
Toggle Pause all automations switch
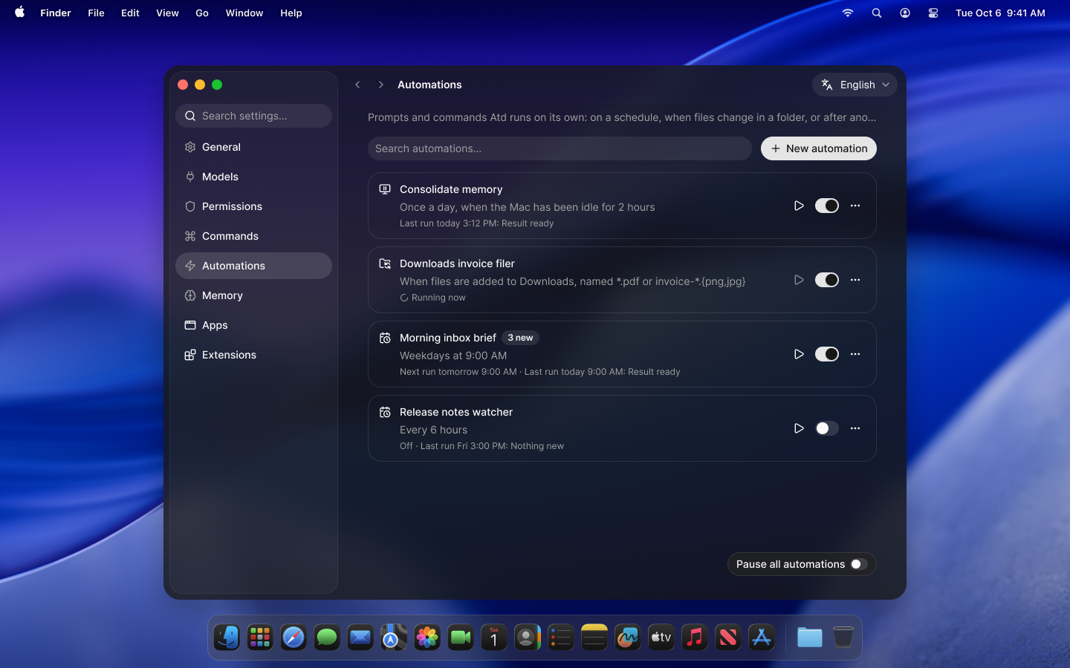[859, 564]
